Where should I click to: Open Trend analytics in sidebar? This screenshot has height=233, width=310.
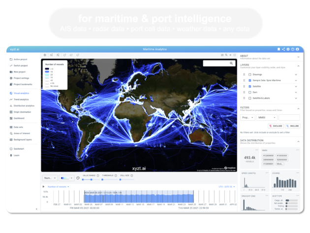click(x=19, y=100)
